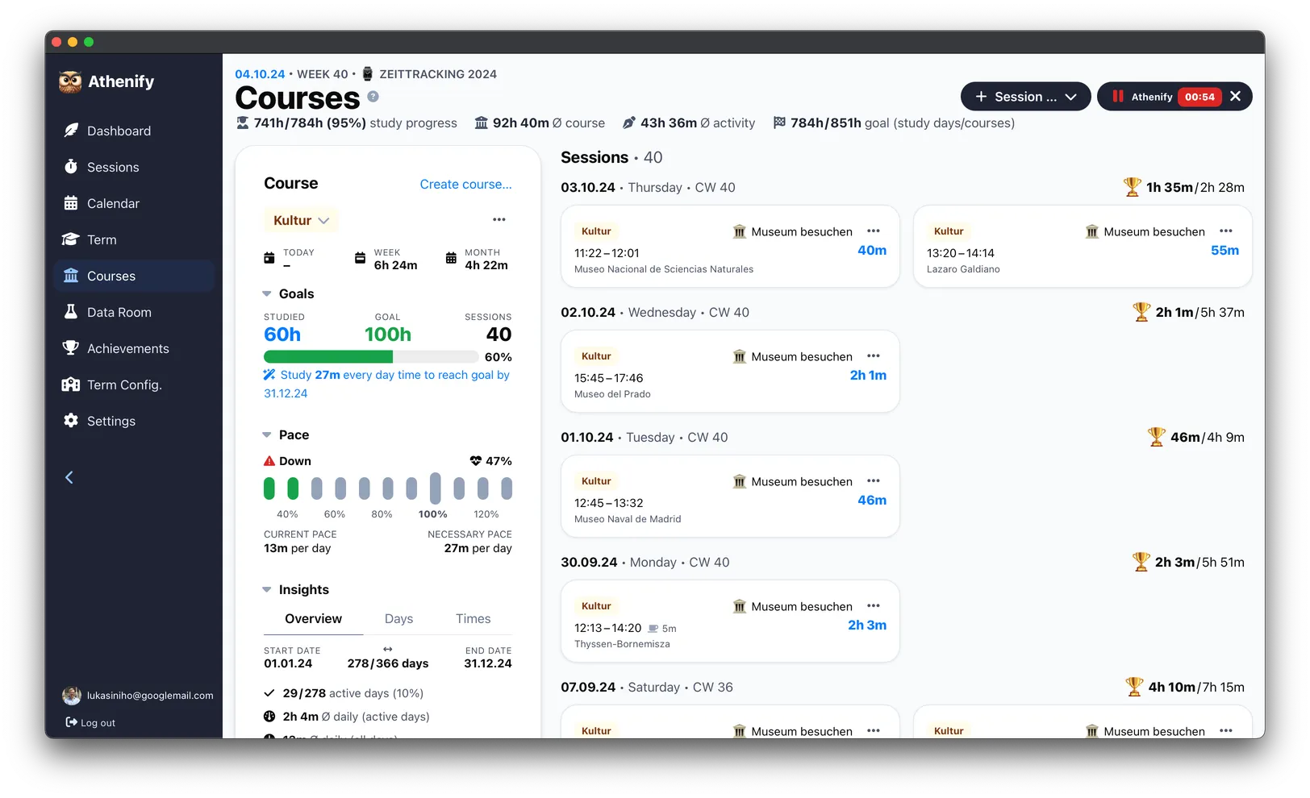Expand the Kultur course dropdown

pos(325,219)
